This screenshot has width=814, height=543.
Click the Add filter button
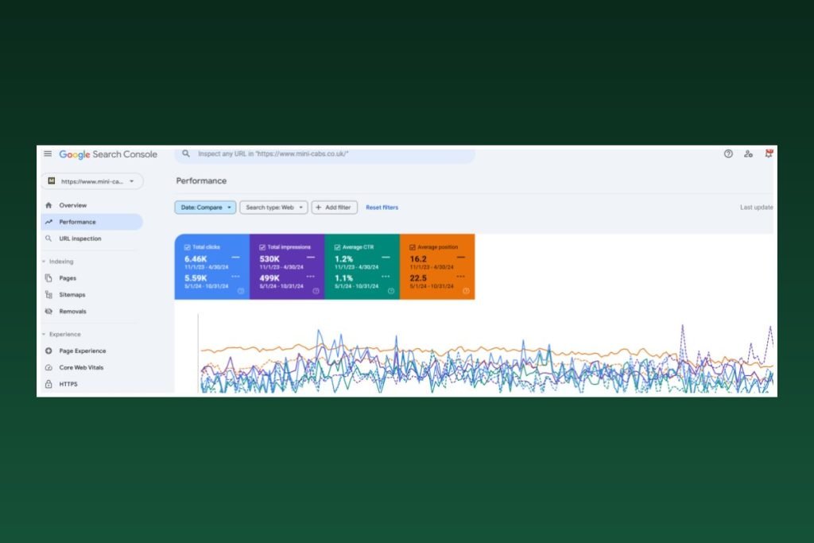[x=335, y=208]
